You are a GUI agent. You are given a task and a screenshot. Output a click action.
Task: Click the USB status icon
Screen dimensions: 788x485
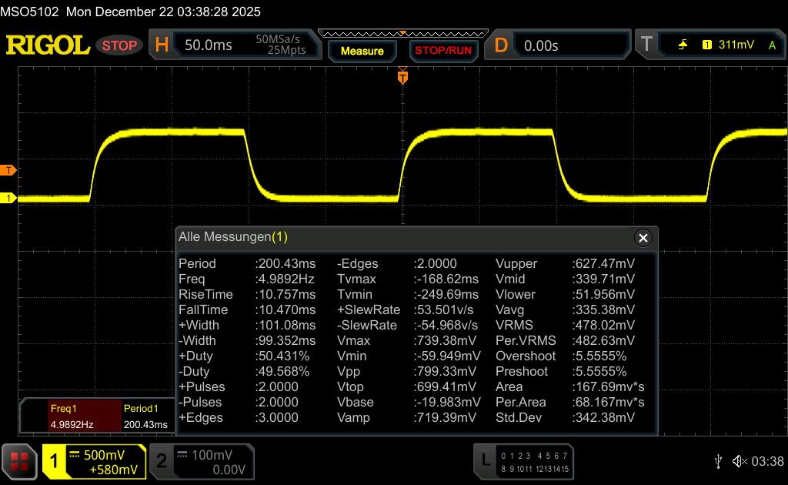tap(718, 461)
